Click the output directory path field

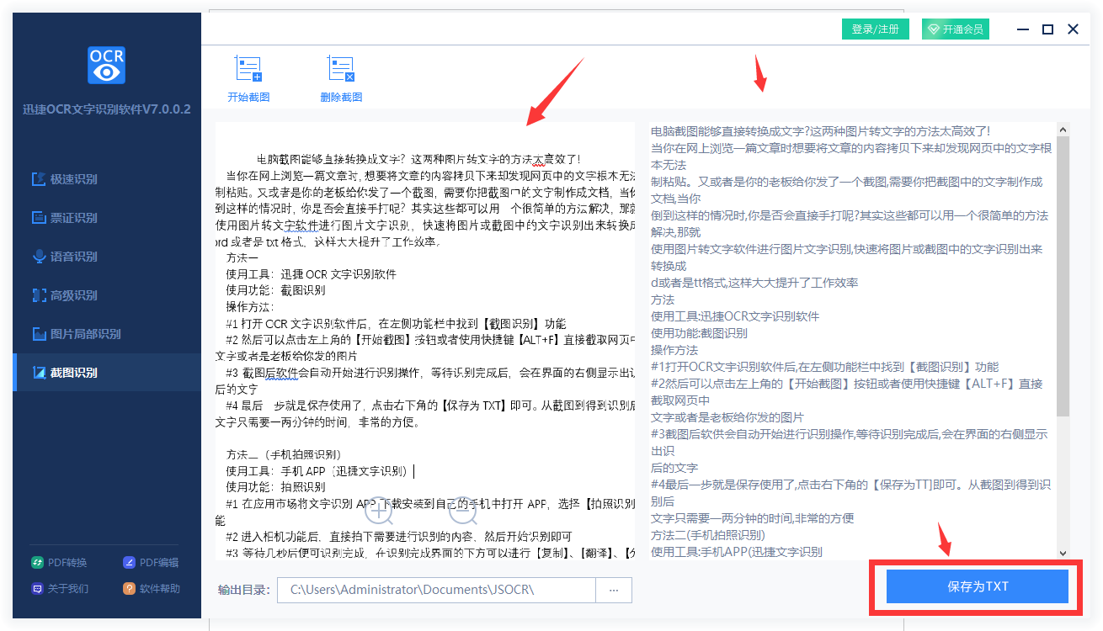(x=437, y=590)
